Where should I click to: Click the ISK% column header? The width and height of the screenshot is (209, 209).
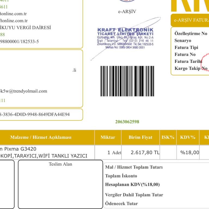(x=168, y=137)
